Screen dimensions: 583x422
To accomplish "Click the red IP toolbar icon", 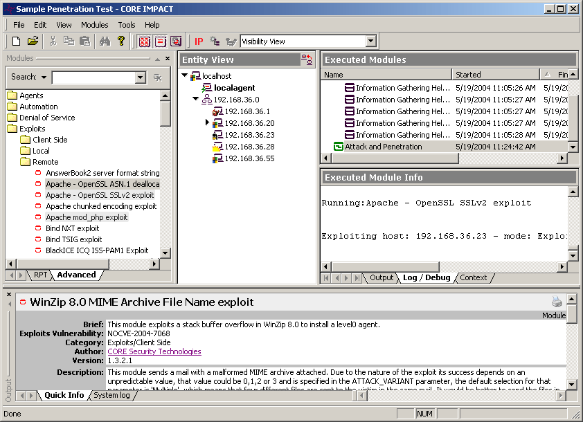I will 199,42.
